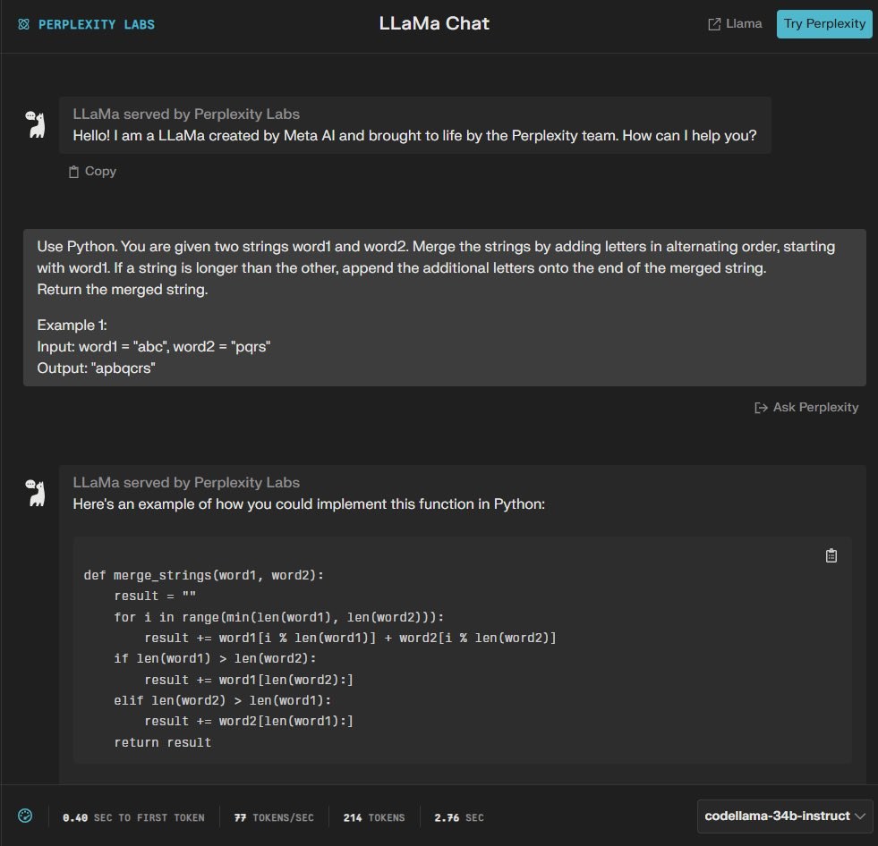This screenshot has height=846, width=878.
Task: Open the Llama external link
Action: (x=735, y=23)
